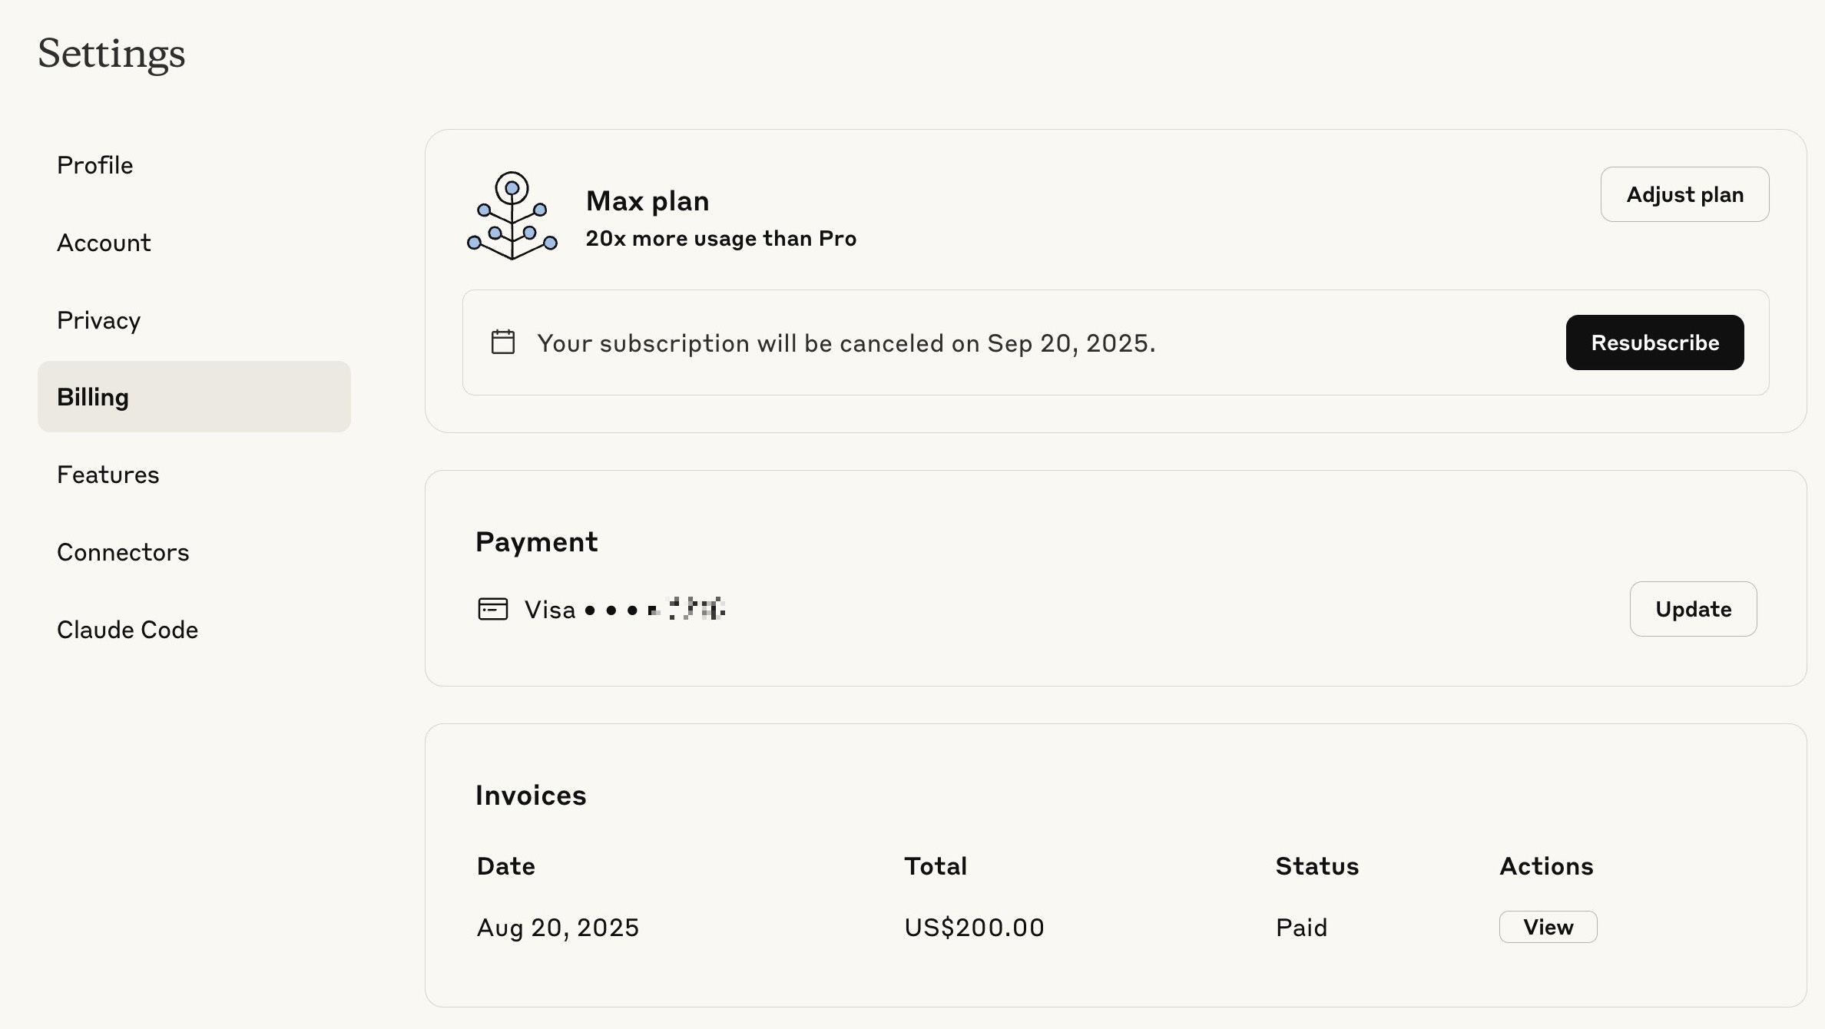The image size is (1825, 1029).
Task: Click the Max plan title text
Action: (x=648, y=201)
